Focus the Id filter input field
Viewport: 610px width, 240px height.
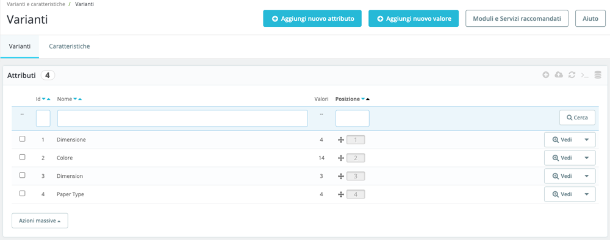[43, 118]
